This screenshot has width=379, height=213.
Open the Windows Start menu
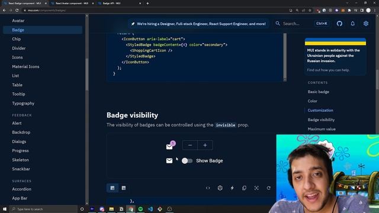pyautogui.click(x=5, y=209)
